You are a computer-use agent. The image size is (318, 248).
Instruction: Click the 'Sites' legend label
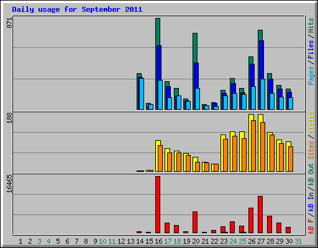click(x=311, y=149)
